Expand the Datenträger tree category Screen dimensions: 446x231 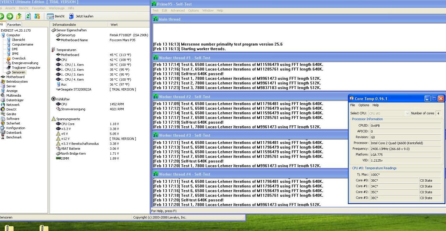pyautogui.click(x=15, y=100)
